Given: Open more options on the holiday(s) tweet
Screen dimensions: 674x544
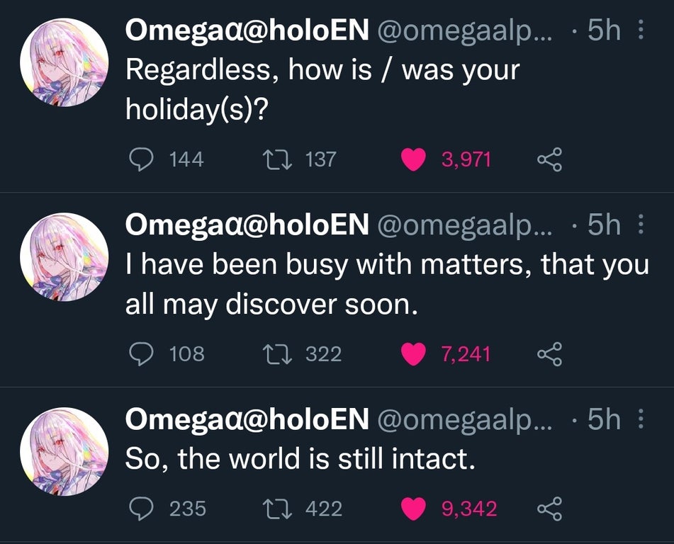Looking at the screenshot, I should click(641, 30).
